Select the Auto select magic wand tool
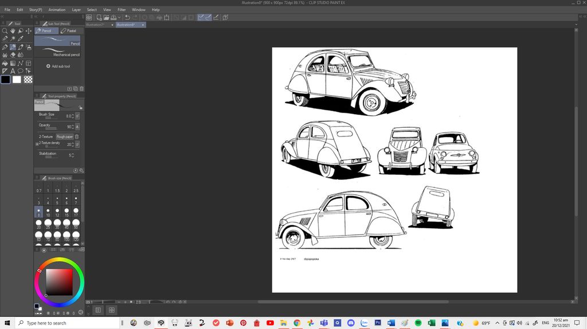This screenshot has width=587, height=329. click(x=13, y=38)
